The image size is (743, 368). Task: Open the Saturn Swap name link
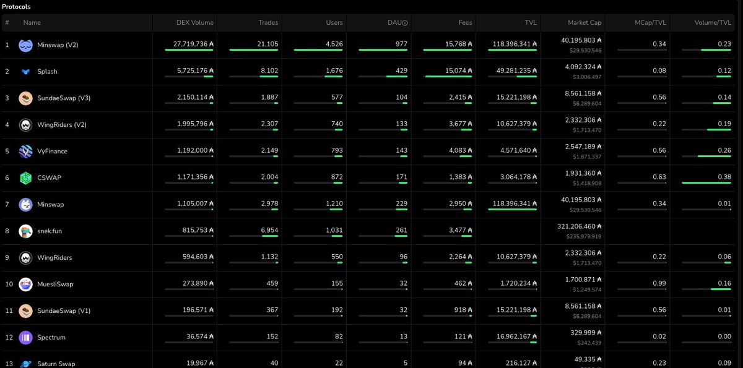[x=56, y=364]
